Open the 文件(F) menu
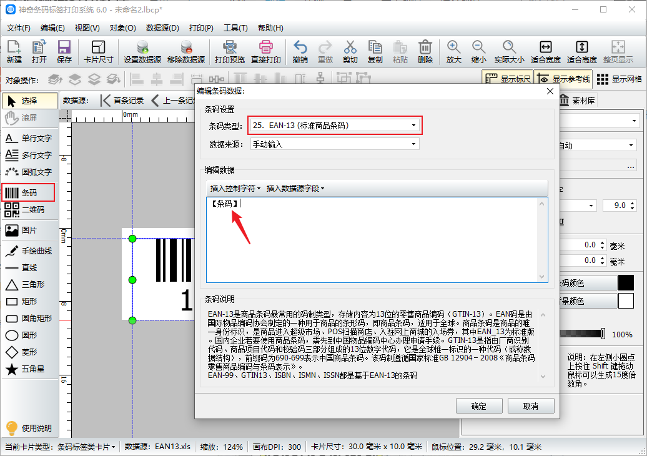The width and height of the screenshot is (647, 456). [19, 27]
